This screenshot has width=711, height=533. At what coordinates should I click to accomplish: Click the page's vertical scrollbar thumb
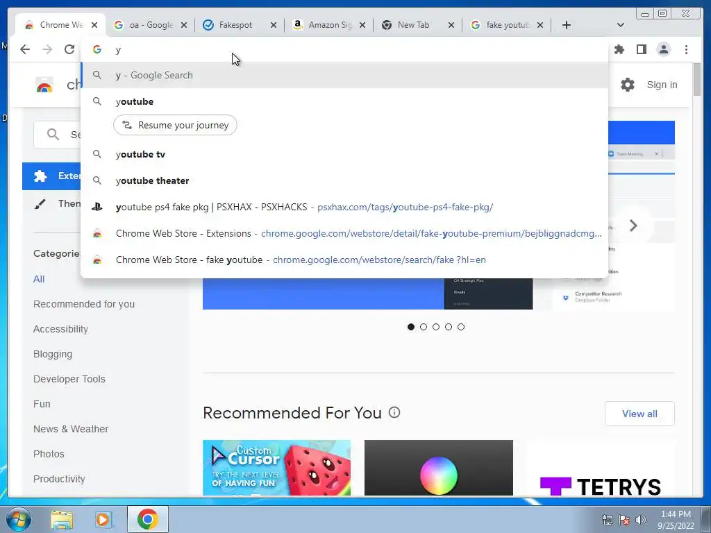tap(697, 79)
